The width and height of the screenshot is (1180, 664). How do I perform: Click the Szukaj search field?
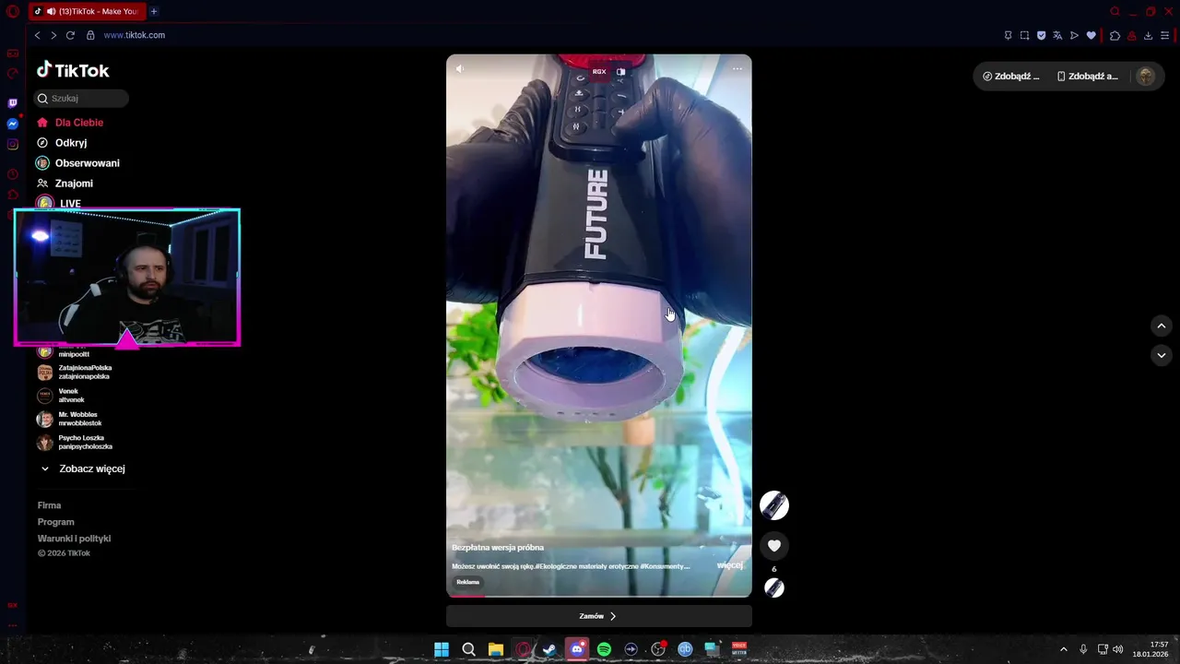pos(81,98)
